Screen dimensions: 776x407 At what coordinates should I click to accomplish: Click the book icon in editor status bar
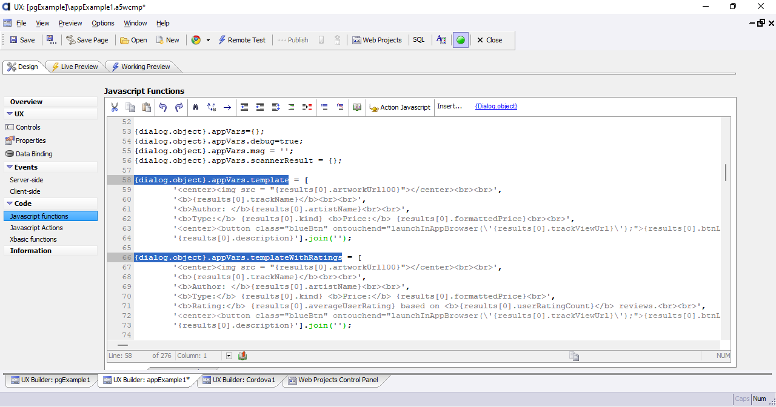click(x=242, y=356)
